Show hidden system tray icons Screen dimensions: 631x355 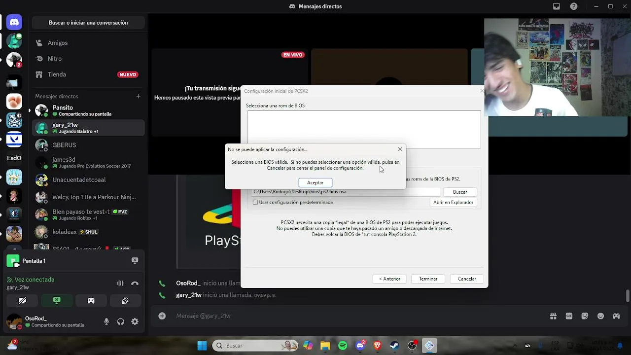point(515,346)
